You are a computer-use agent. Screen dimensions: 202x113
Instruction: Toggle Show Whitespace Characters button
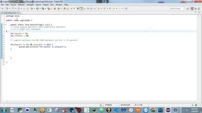pyautogui.click(x=95, y=8)
